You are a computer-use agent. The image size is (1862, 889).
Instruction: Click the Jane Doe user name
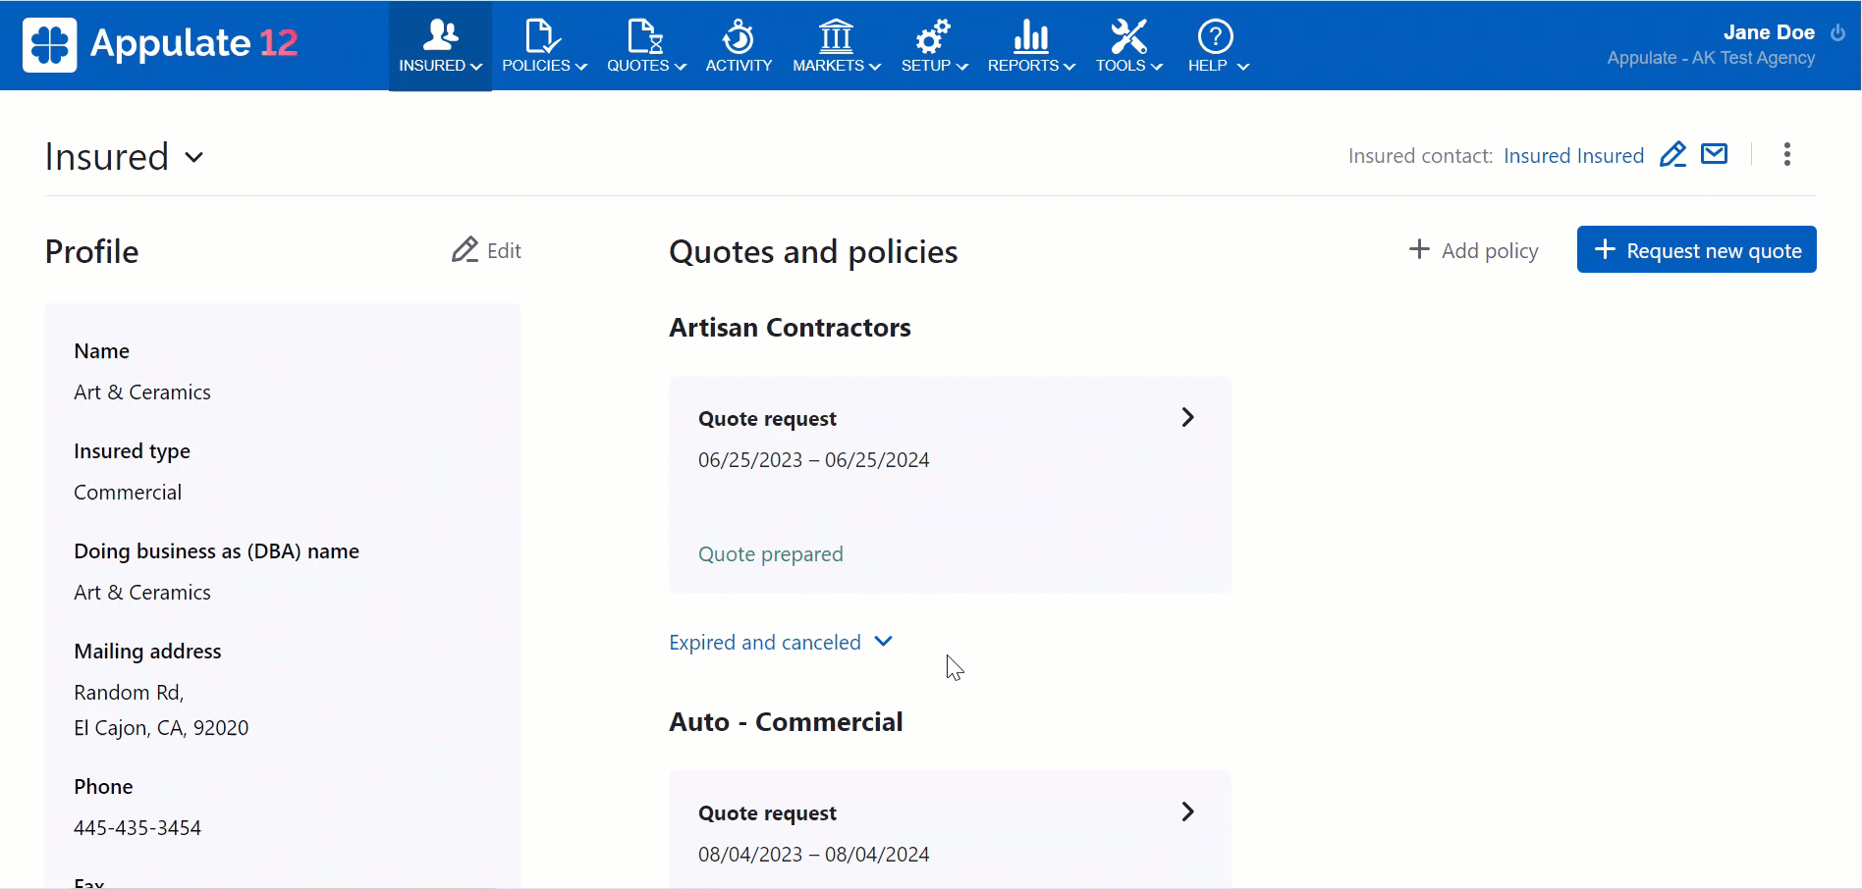[1769, 32]
